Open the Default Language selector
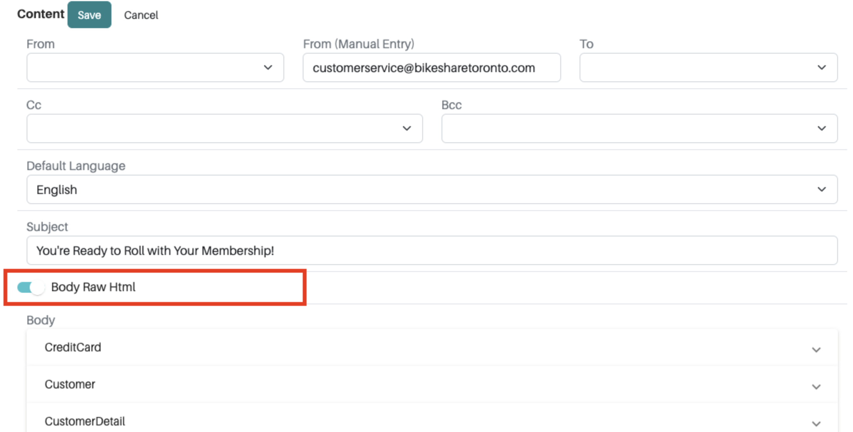This screenshot has height=432, width=853. coord(432,189)
